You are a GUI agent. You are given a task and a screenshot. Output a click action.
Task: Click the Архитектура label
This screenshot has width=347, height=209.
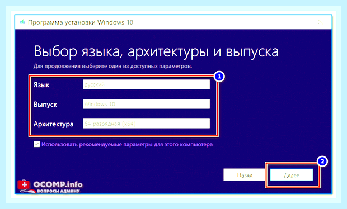(53, 124)
